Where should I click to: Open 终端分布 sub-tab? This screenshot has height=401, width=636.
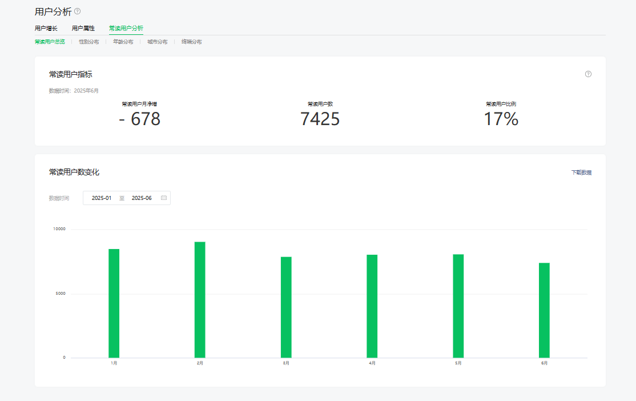(191, 42)
